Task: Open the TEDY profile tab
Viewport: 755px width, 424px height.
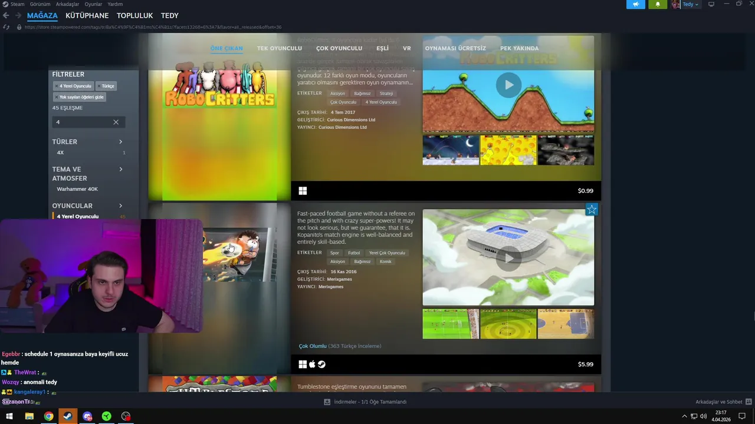Action: [x=170, y=15]
